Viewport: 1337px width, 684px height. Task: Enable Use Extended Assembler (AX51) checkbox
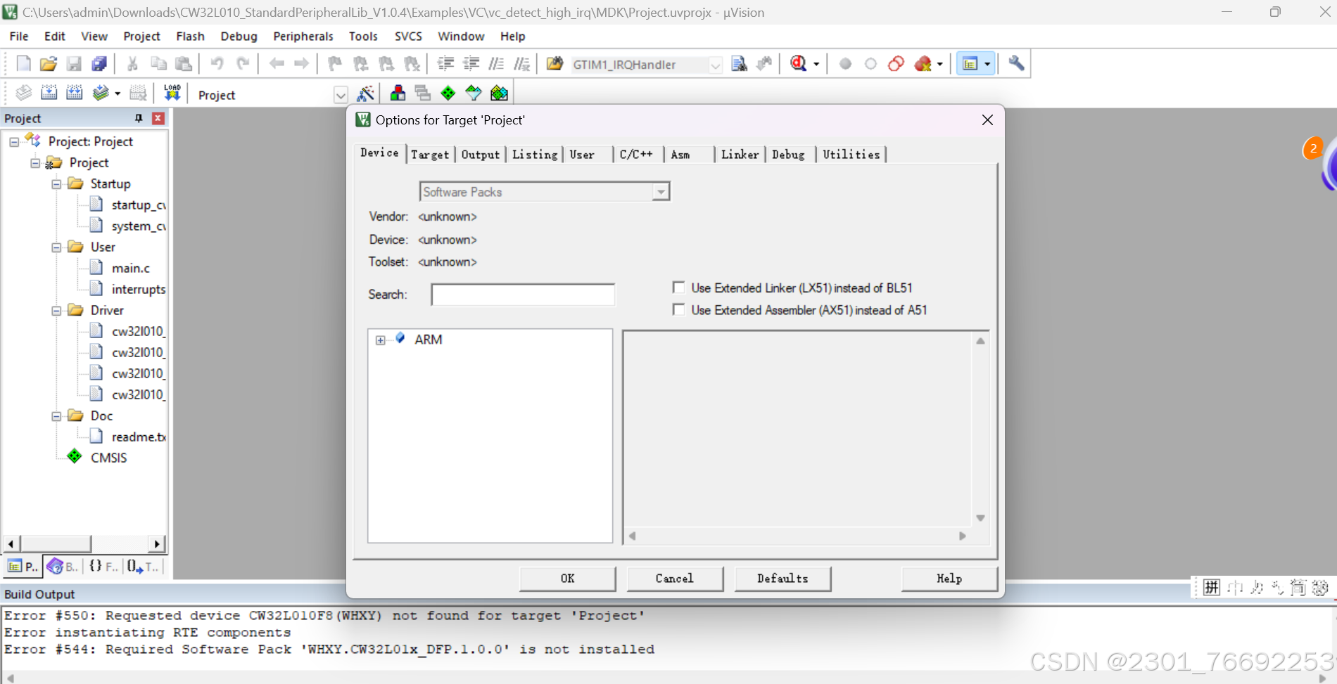coord(679,310)
